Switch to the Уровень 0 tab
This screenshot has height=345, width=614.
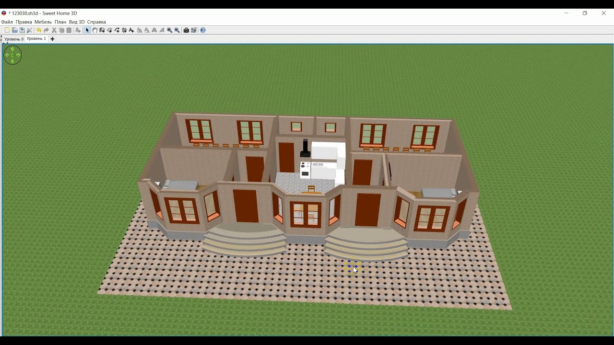pyautogui.click(x=14, y=39)
